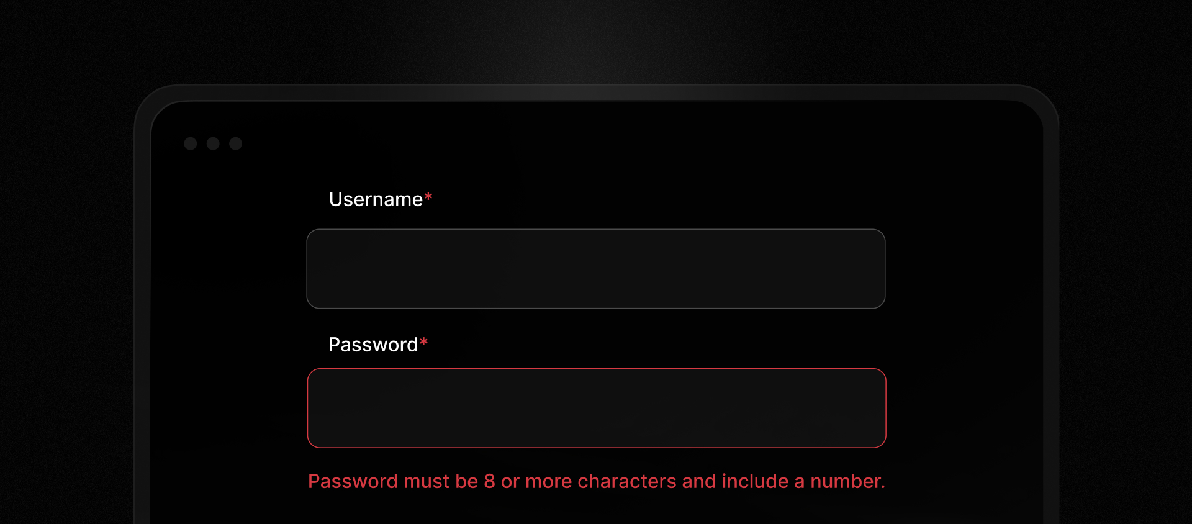Click the leftmost window control dot

click(191, 144)
